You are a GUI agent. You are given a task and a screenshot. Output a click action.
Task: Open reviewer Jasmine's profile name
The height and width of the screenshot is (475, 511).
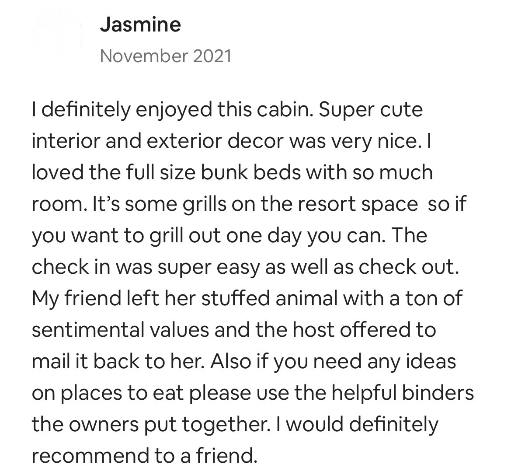140,24
